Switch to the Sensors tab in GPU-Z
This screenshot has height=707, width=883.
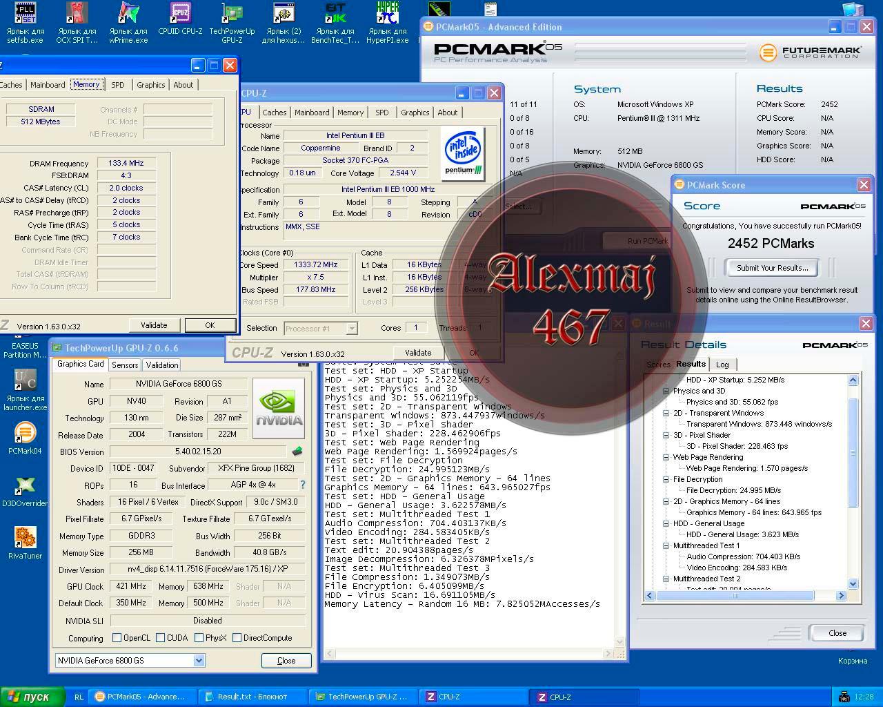[125, 365]
